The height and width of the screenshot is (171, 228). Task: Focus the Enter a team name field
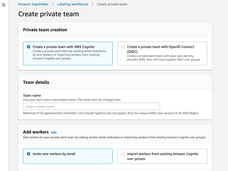(91, 106)
